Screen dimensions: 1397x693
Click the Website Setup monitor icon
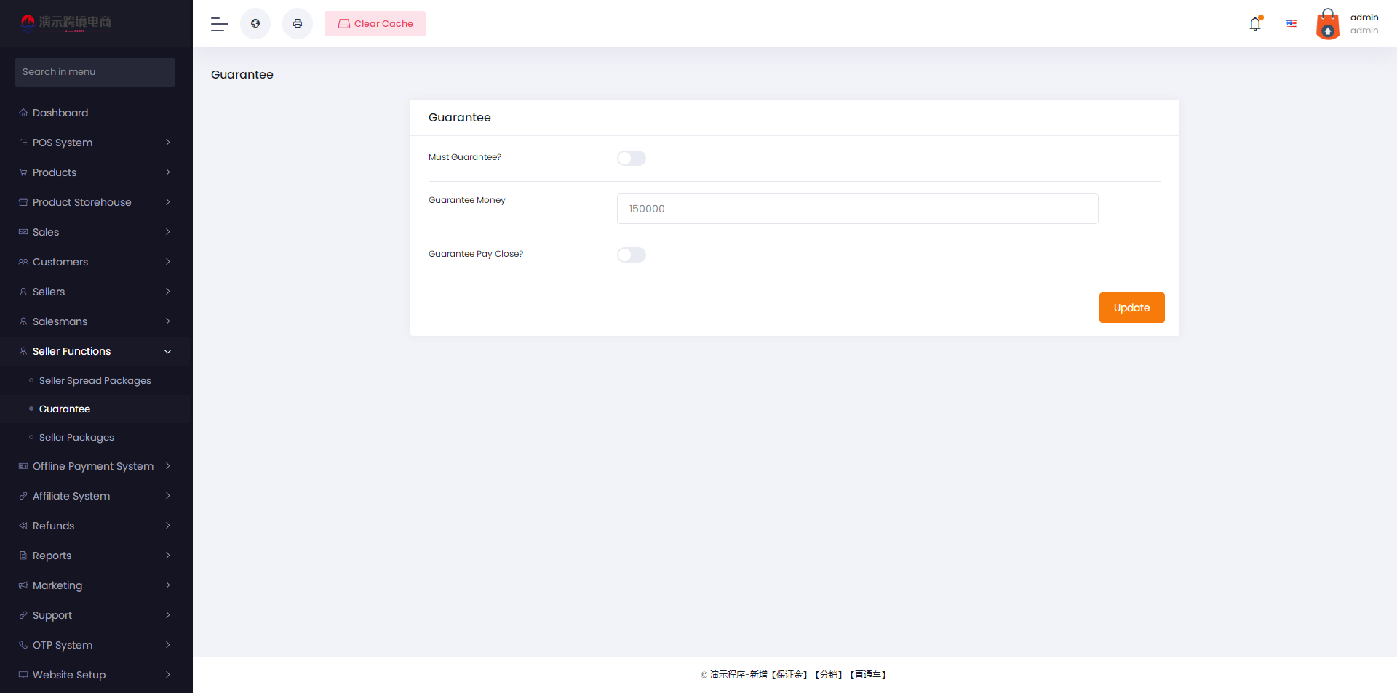coord(23,675)
